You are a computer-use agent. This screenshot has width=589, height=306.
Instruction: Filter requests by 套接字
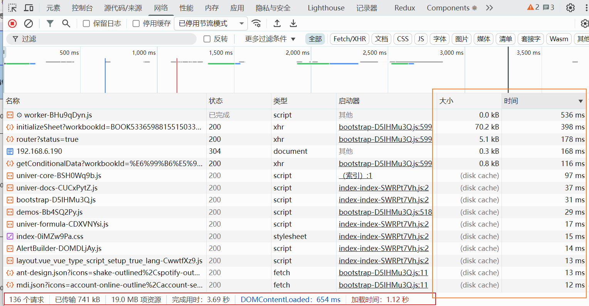point(531,39)
